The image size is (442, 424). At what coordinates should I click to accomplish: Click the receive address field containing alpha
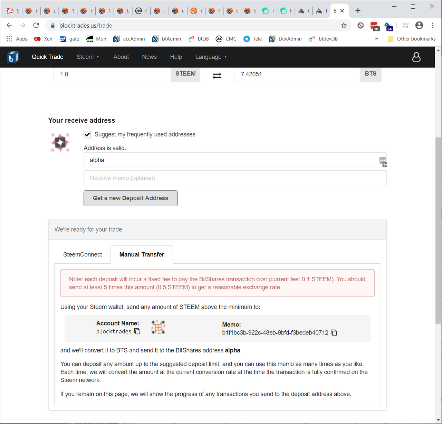coord(235,160)
